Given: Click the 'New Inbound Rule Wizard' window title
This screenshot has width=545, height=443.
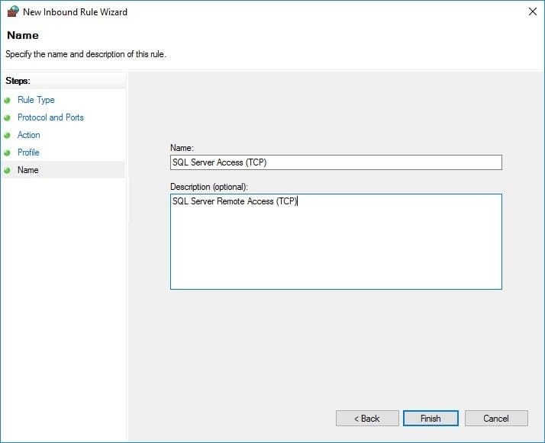Looking at the screenshot, I should (75, 12).
